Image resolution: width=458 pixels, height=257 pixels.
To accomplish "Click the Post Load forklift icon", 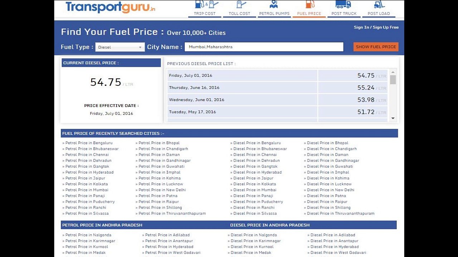I will tap(379, 4).
